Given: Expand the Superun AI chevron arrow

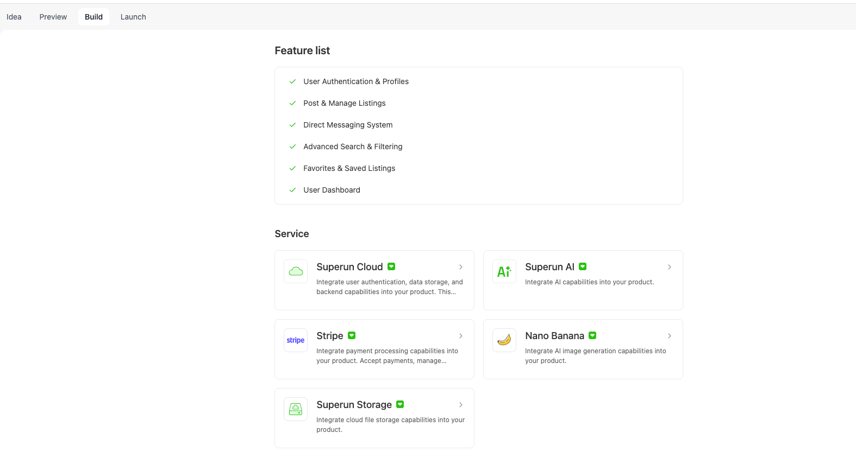Looking at the screenshot, I should pyautogui.click(x=670, y=267).
